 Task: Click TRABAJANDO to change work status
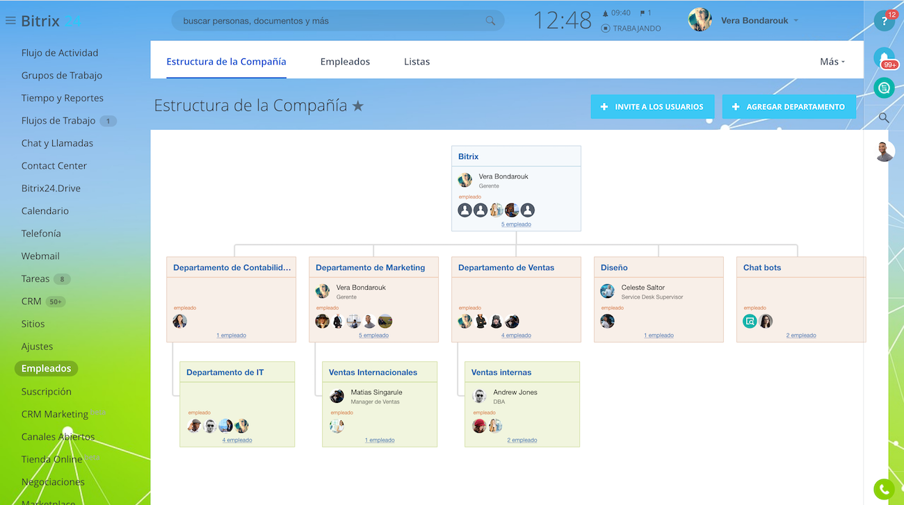click(x=635, y=28)
